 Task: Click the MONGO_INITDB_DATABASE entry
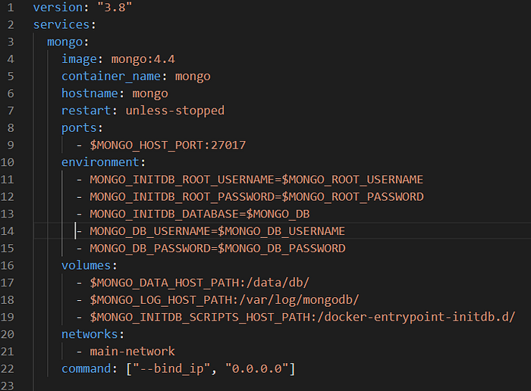[x=200, y=214]
